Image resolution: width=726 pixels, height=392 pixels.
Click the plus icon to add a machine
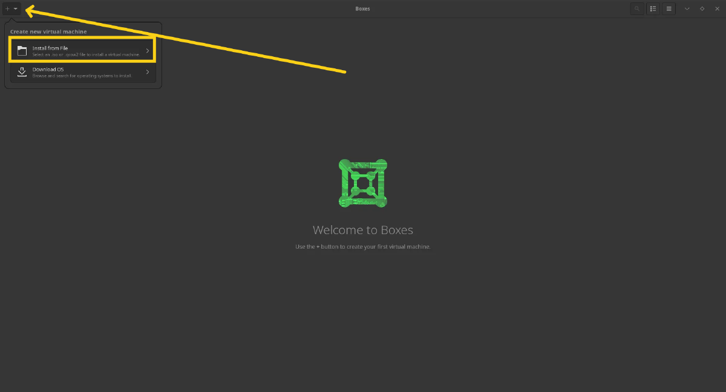click(x=7, y=9)
